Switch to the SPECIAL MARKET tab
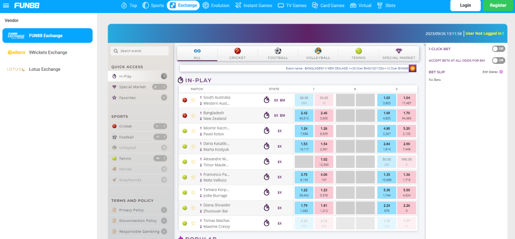This screenshot has height=239, width=515. [399, 53]
